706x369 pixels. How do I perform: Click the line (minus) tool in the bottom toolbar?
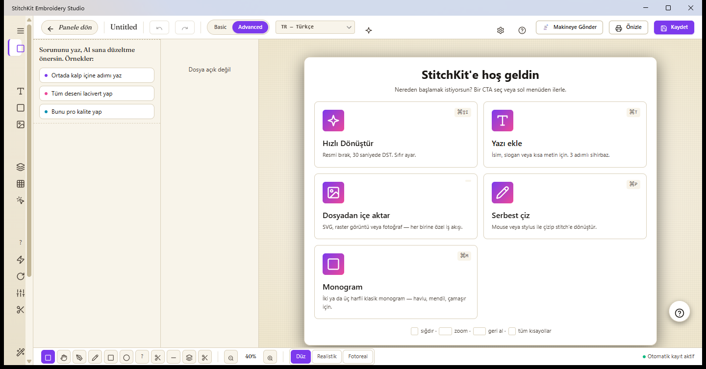coord(174,357)
